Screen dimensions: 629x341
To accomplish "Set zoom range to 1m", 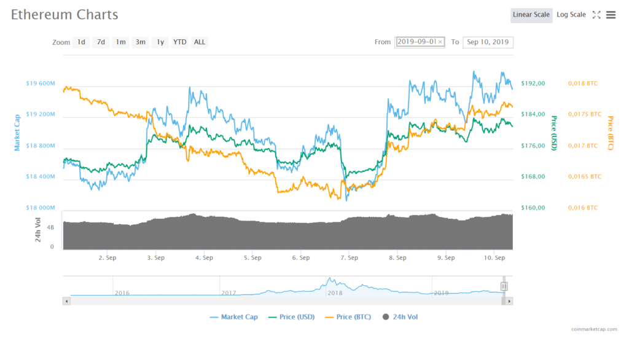I will (121, 42).
